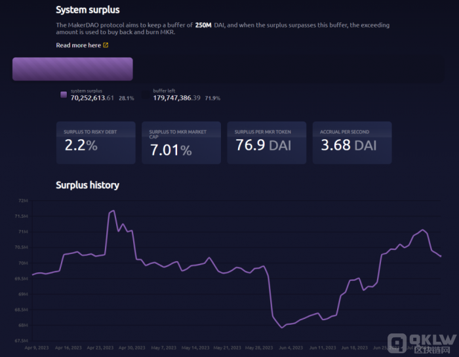The height and width of the screenshot is (357, 459).
Task: Click the dark buffer left legend swatch
Action: [x=146, y=94]
